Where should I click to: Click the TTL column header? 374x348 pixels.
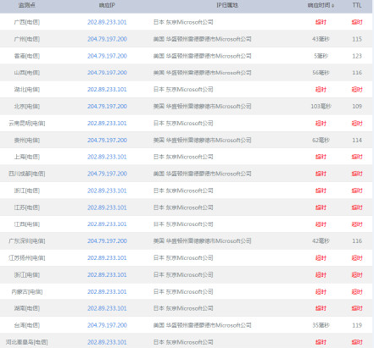(x=357, y=5)
